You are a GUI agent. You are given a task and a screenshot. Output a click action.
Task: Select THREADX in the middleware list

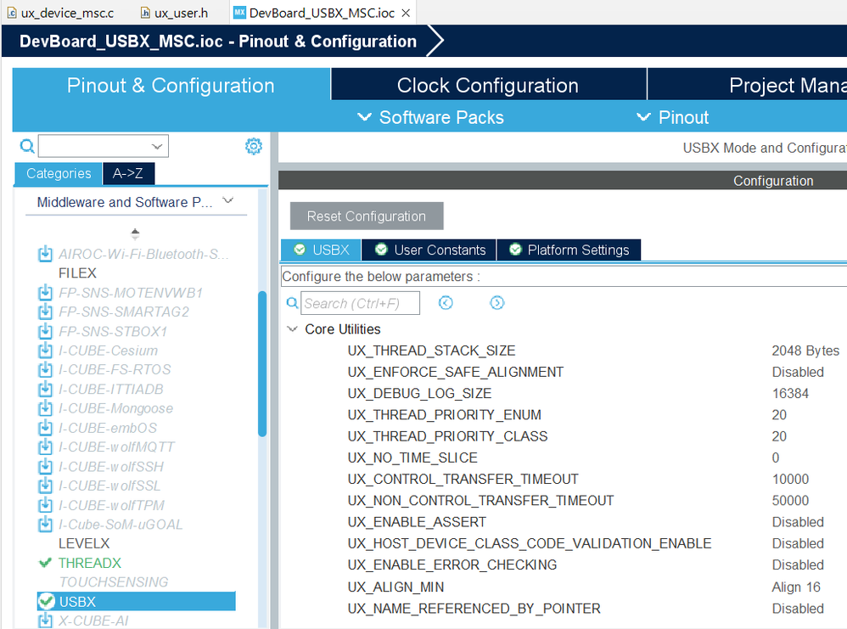tap(90, 563)
